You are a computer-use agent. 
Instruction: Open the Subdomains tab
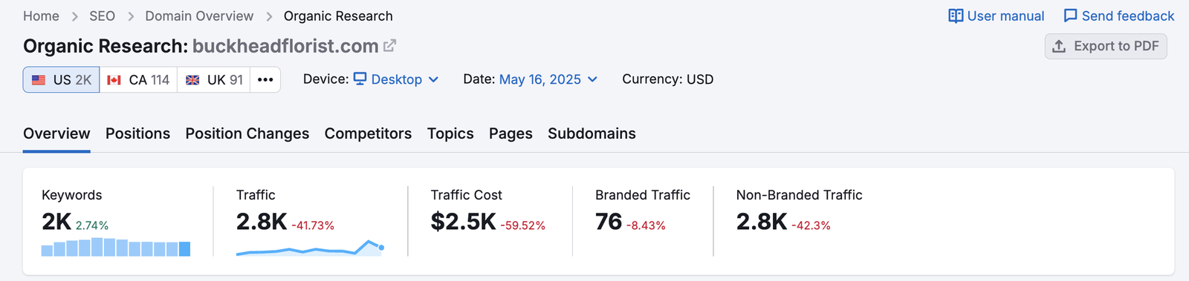[x=592, y=133]
